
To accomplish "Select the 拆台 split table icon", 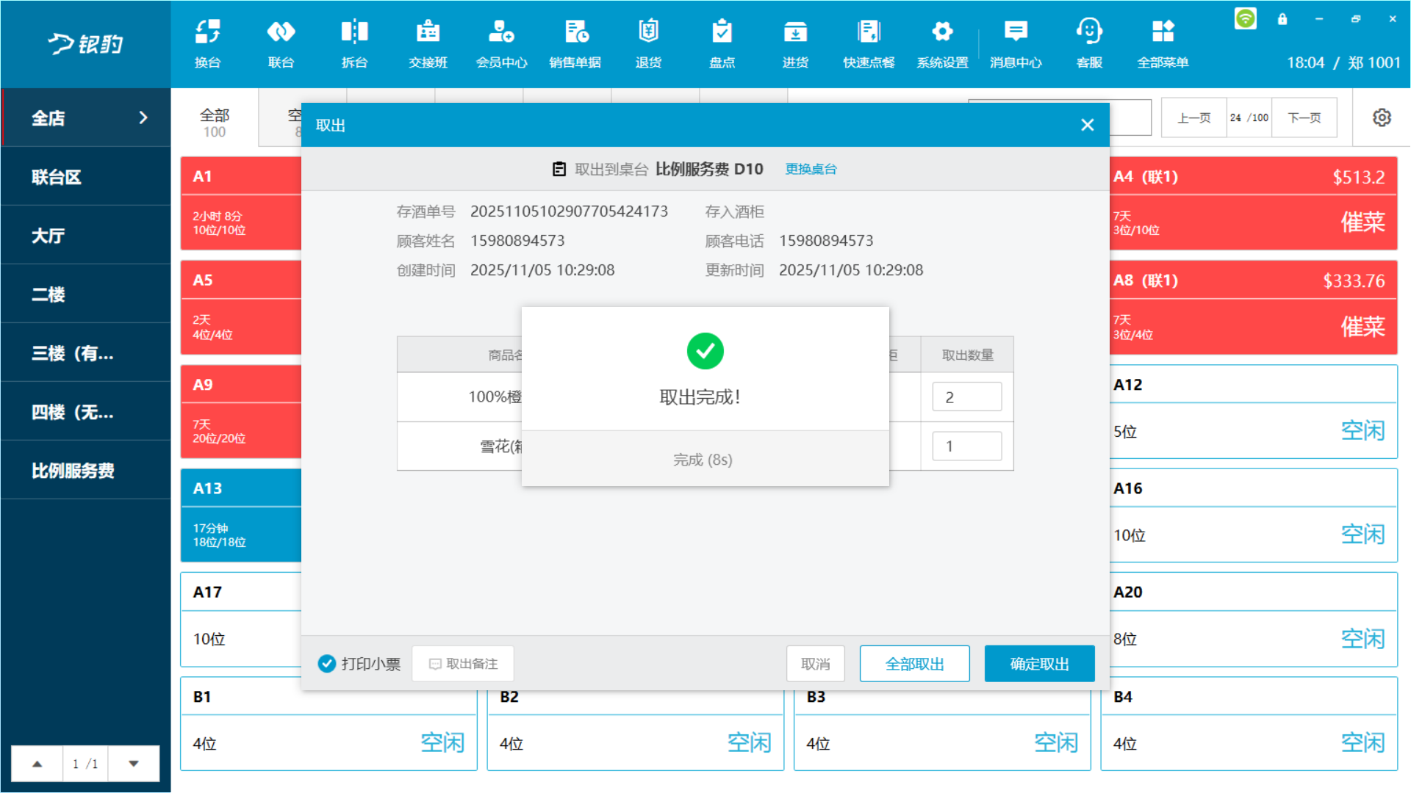I will 354,43.
